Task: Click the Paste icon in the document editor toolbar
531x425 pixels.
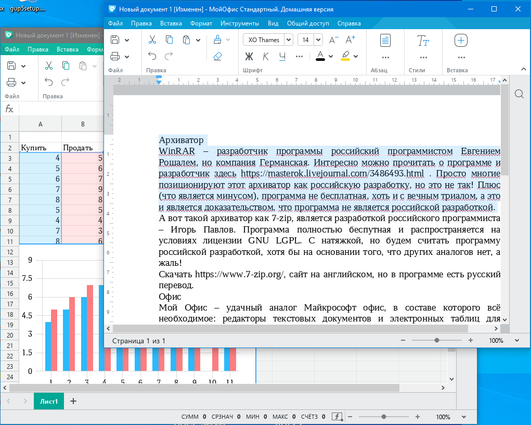Action: (x=186, y=40)
